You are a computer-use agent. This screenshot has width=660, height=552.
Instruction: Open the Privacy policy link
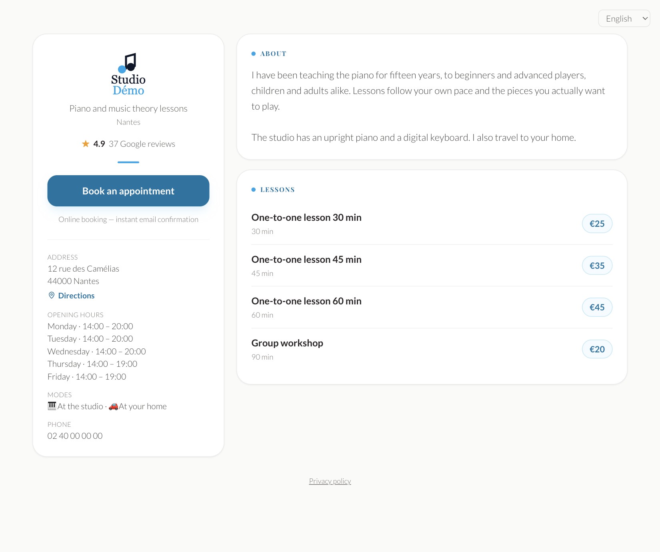click(x=330, y=481)
